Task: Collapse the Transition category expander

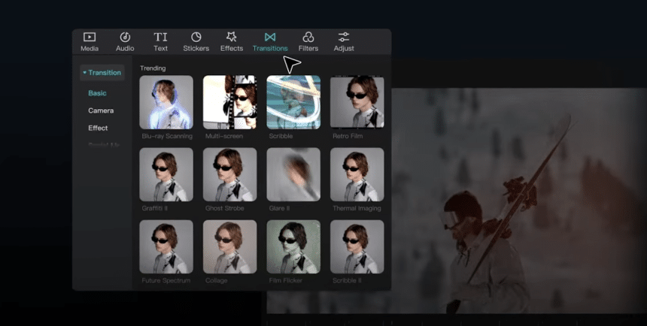Action: coord(85,73)
